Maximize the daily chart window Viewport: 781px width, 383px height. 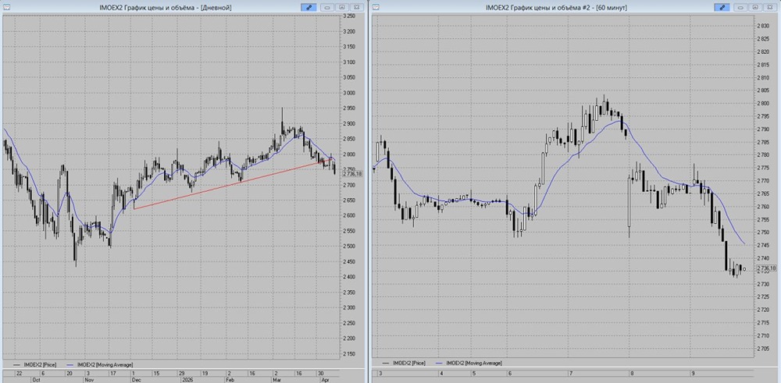coord(342,8)
